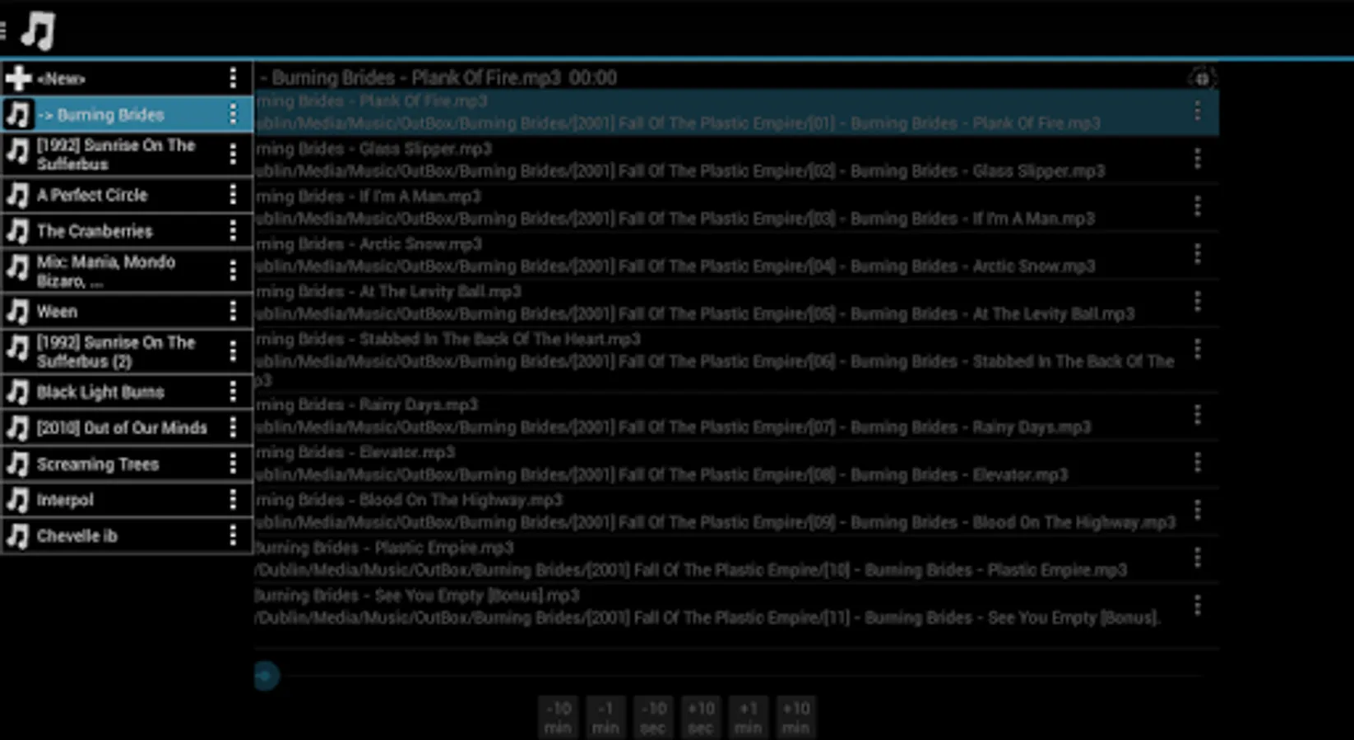Jump forward with the +10 min button
The height and width of the screenshot is (740, 1354).
coord(796,718)
